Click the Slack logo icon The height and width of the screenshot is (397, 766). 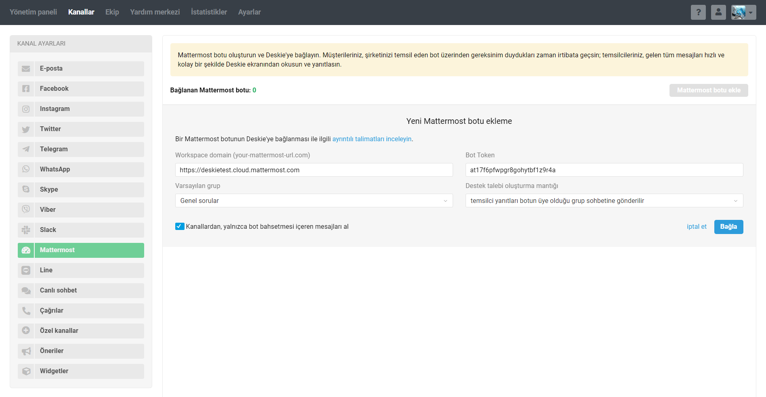(26, 230)
